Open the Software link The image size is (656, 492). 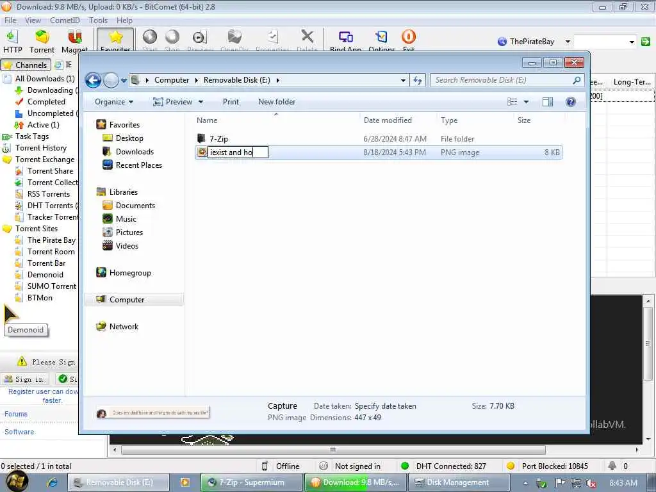click(x=19, y=432)
